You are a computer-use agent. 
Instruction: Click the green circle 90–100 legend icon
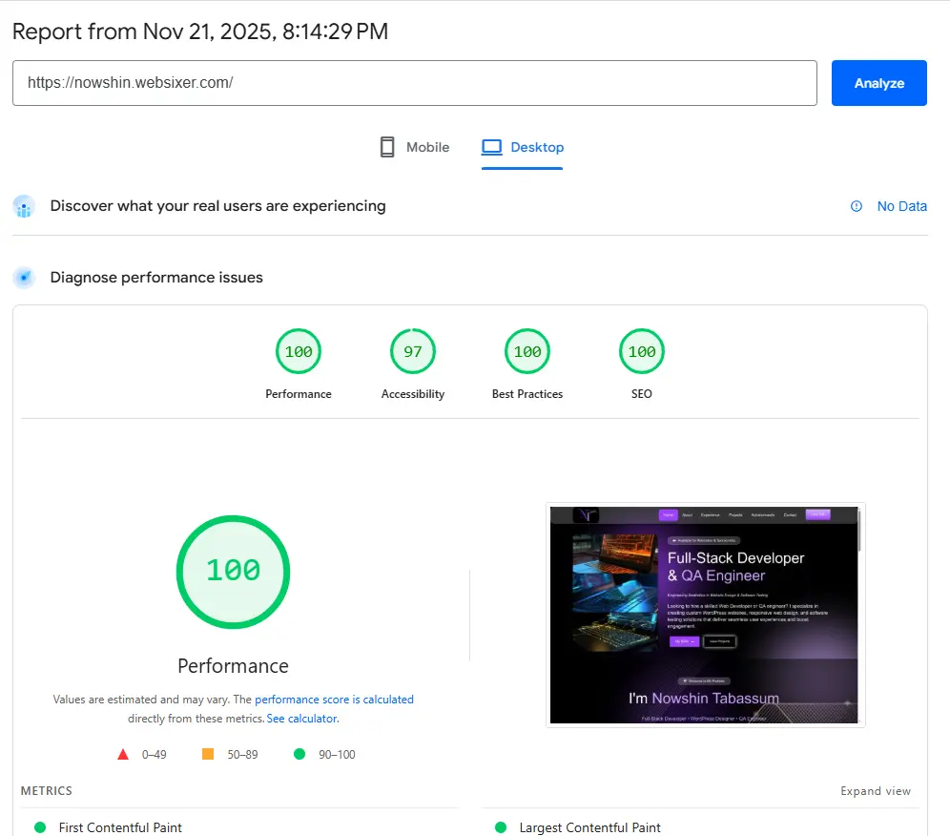pos(299,754)
